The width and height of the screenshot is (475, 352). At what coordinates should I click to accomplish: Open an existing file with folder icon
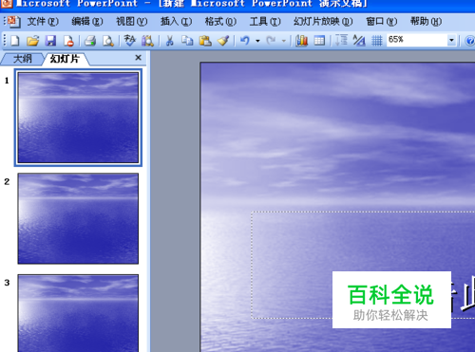(x=32, y=41)
